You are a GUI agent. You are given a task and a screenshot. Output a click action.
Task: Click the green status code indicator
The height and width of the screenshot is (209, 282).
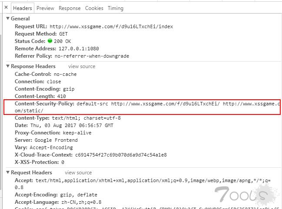50,41
